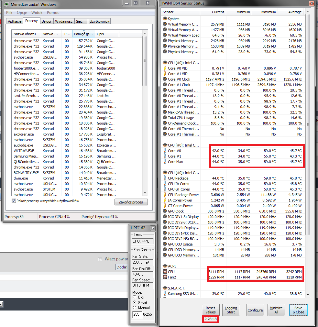318x327 pixels.
Task: Click the Core #0 Clock sensor icon
Action: (x=165, y=79)
